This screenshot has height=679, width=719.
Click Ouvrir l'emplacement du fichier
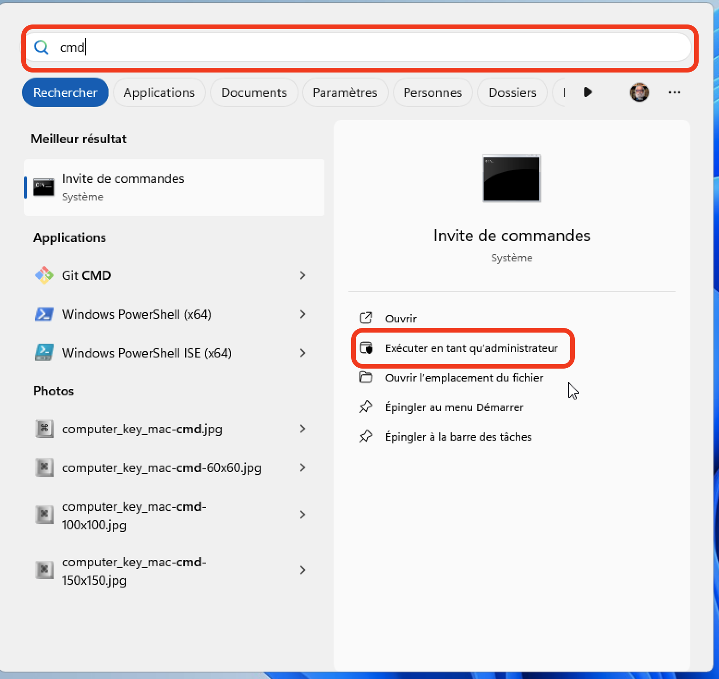tap(464, 377)
